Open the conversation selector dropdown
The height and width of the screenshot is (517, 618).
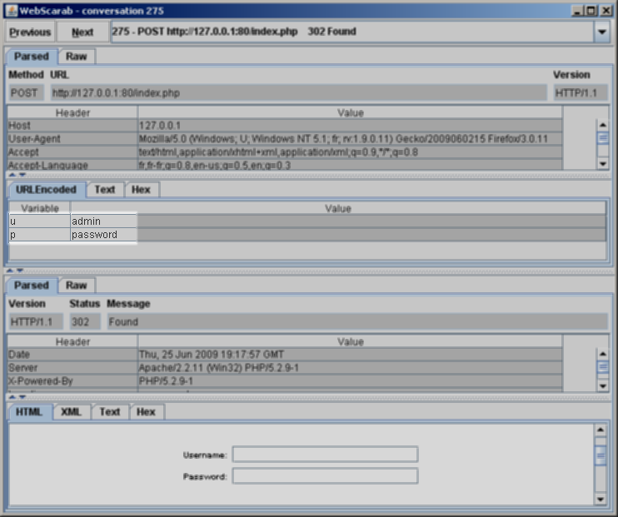coord(601,32)
